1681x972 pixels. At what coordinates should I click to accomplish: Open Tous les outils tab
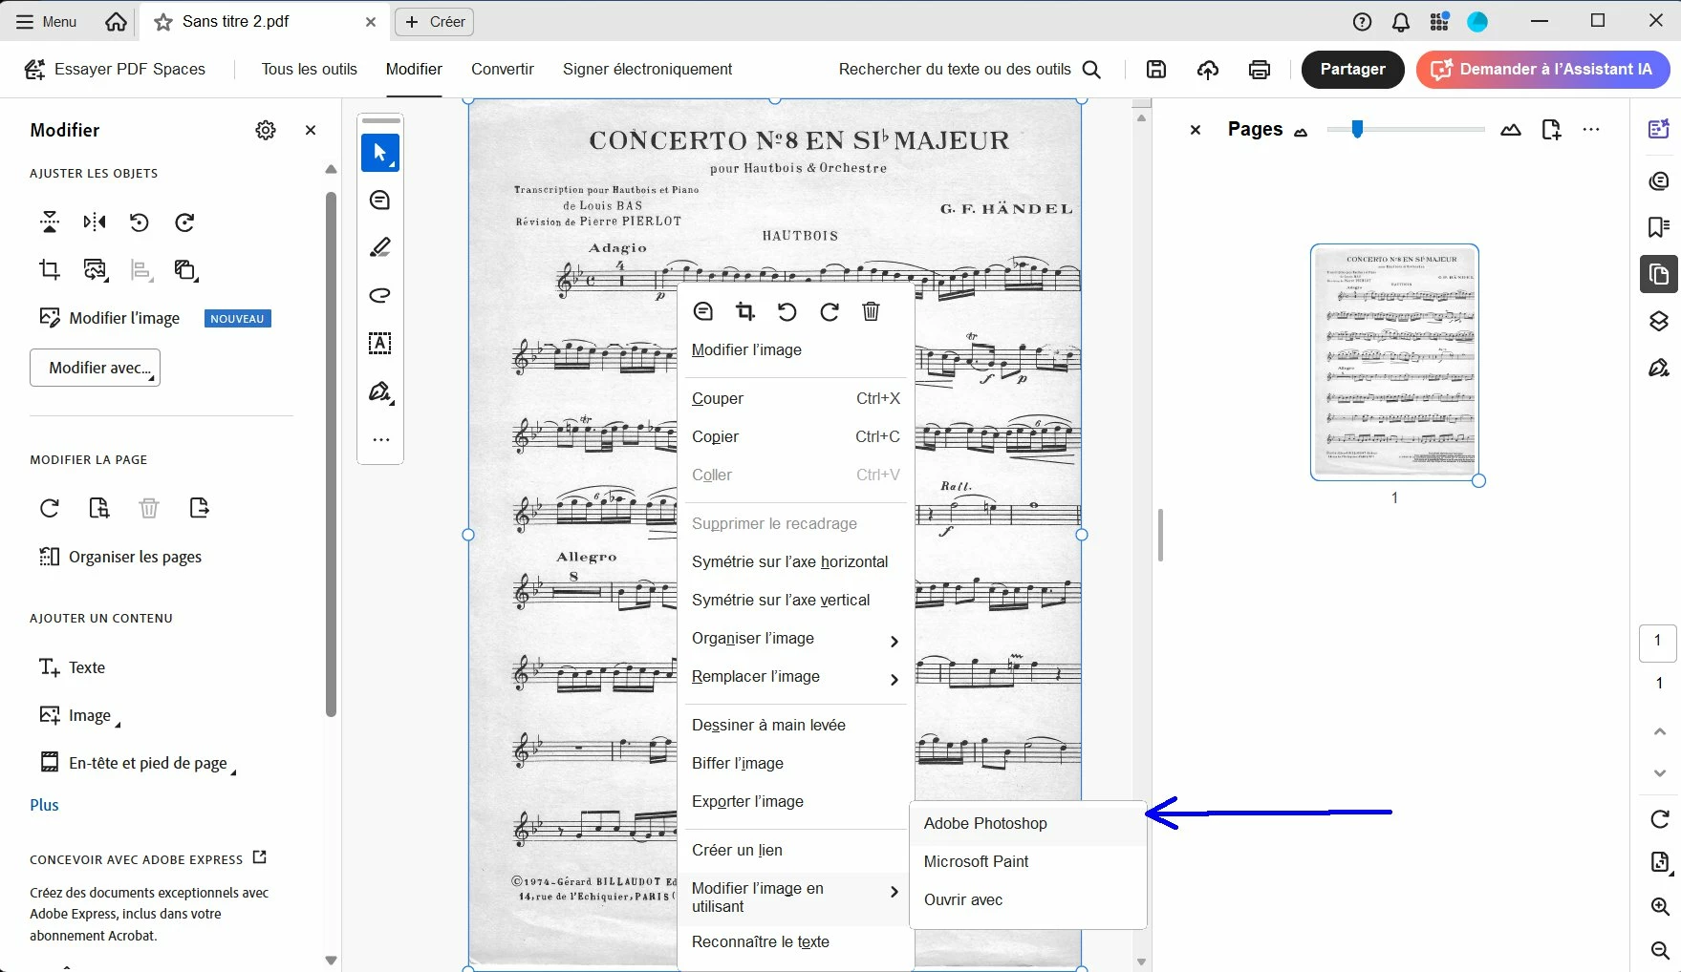(x=310, y=69)
